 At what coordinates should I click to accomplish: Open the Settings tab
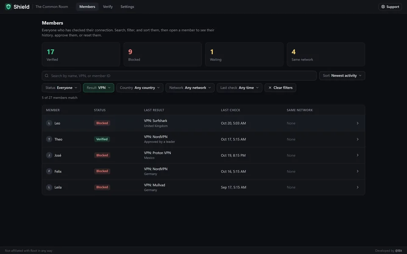pyautogui.click(x=127, y=7)
